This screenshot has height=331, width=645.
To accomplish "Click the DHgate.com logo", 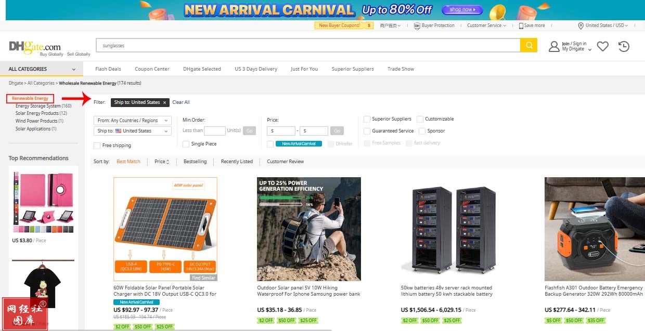I will [x=35, y=46].
